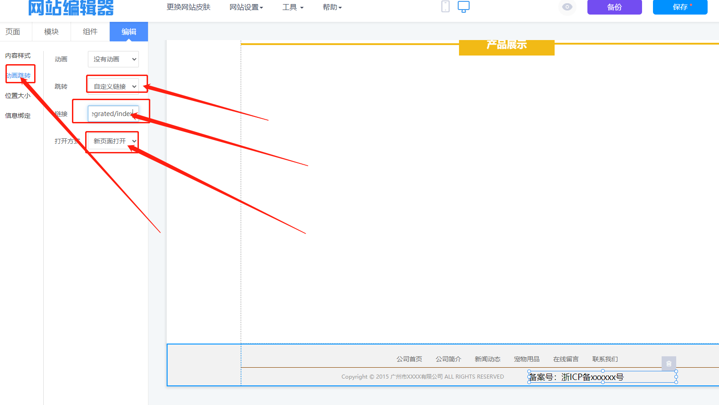Switch to desktop monitor preview icon

[464, 6]
